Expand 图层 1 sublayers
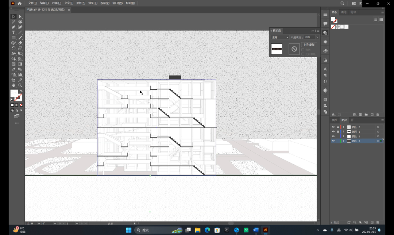This screenshot has height=235, width=394. click(x=344, y=131)
